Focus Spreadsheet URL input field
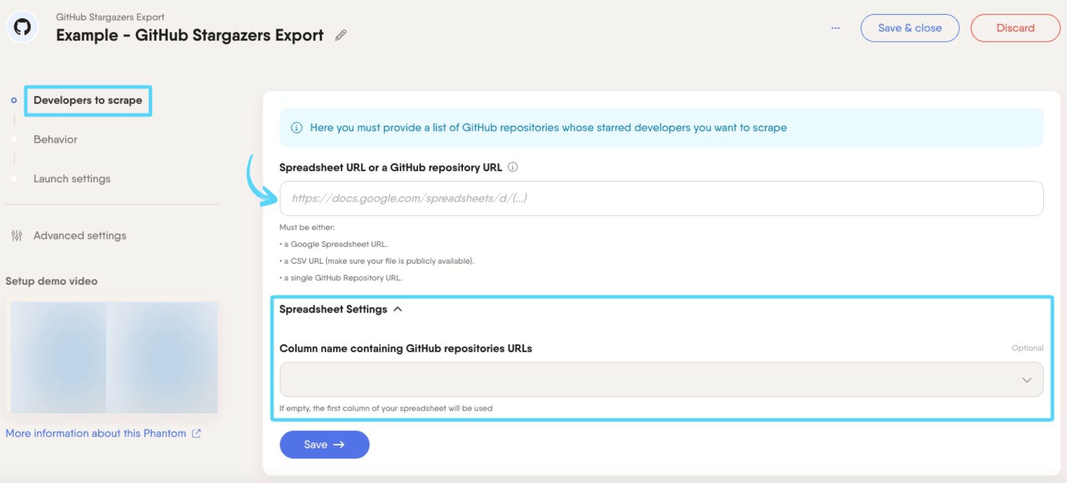Viewport: 1067px width, 483px height. [661, 198]
